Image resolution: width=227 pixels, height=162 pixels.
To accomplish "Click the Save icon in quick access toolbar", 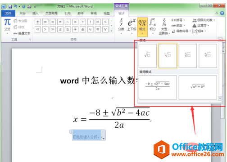I will coord(10,7).
